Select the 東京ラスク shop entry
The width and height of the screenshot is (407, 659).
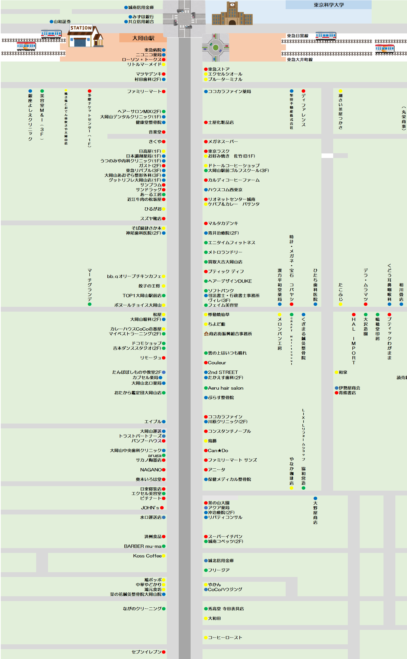(217, 151)
